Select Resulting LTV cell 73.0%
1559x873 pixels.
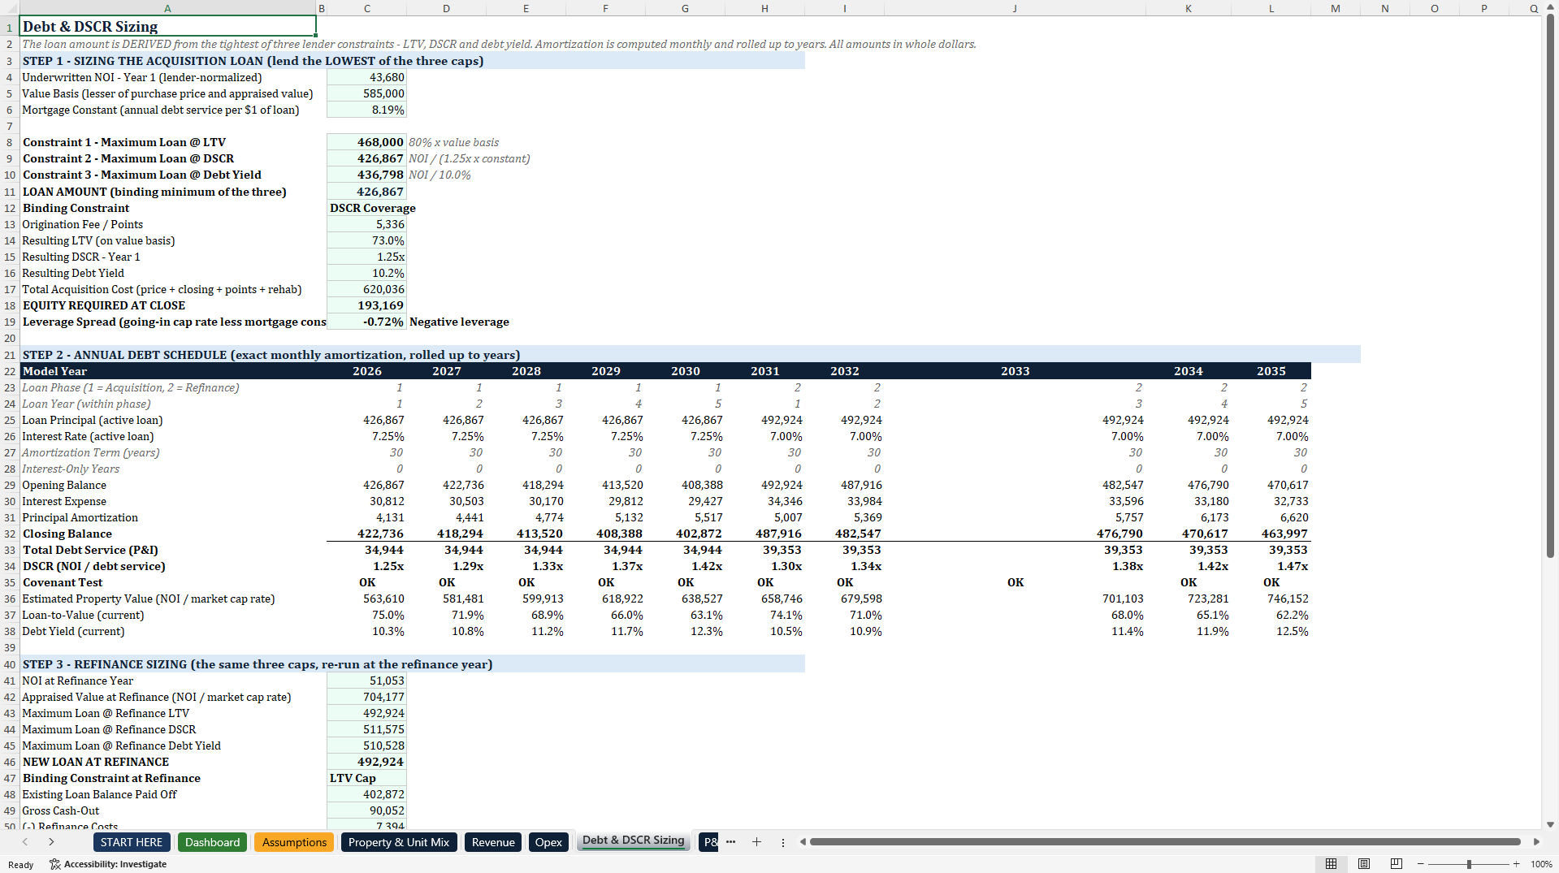[x=366, y=240]
